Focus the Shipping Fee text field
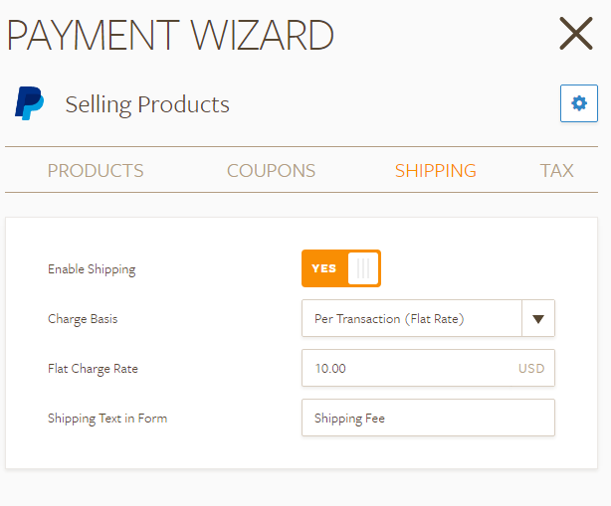Image resolution: width=611 pixels, height=506 pixels. (x=428, y=419)
